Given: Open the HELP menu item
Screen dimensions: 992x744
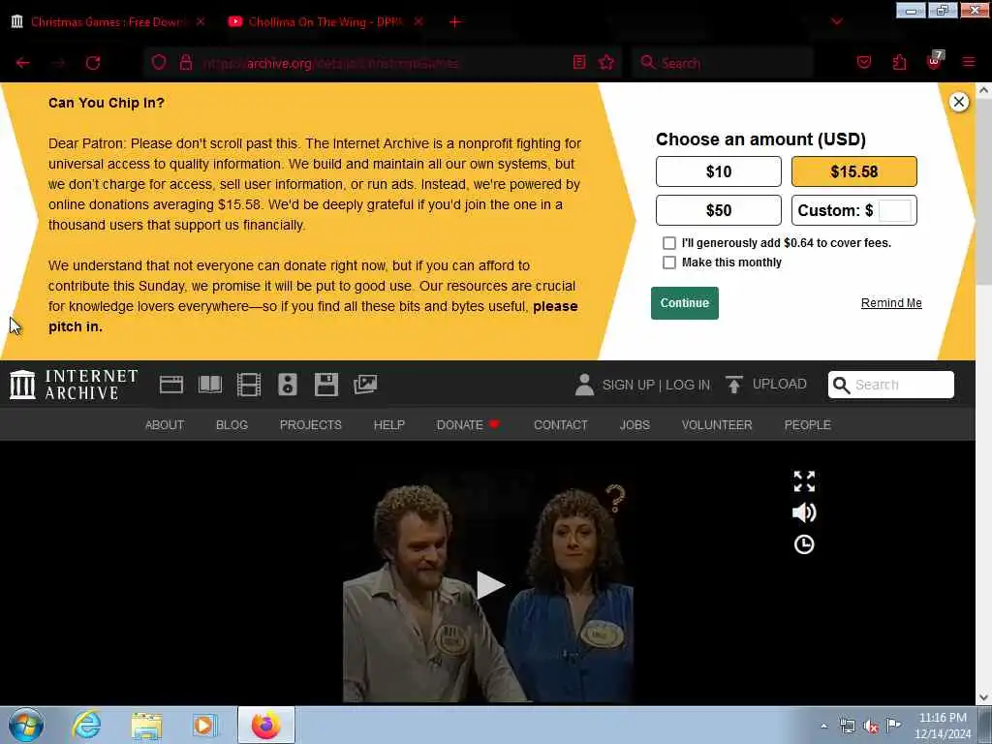Looking at the screenshot, I should pos(389,425).
